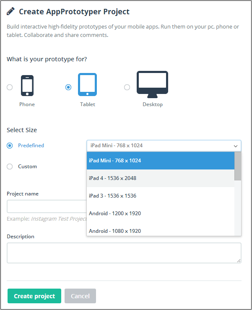Pick iPad 3 - 1536 x 1536 option
This screenshot has width=252, height=310.
pyautogui.click(x=161, y=196)
